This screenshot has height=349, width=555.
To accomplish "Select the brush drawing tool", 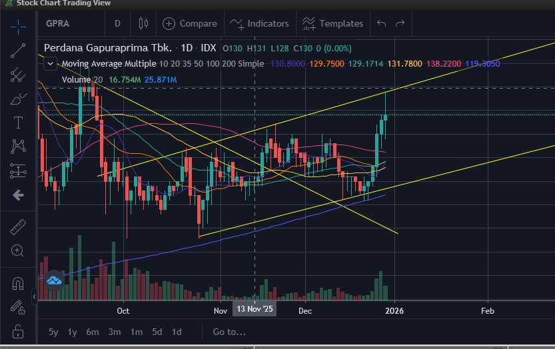I will coord(18,99).
